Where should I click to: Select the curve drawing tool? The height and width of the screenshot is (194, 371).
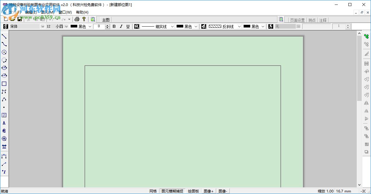point(4,44)
